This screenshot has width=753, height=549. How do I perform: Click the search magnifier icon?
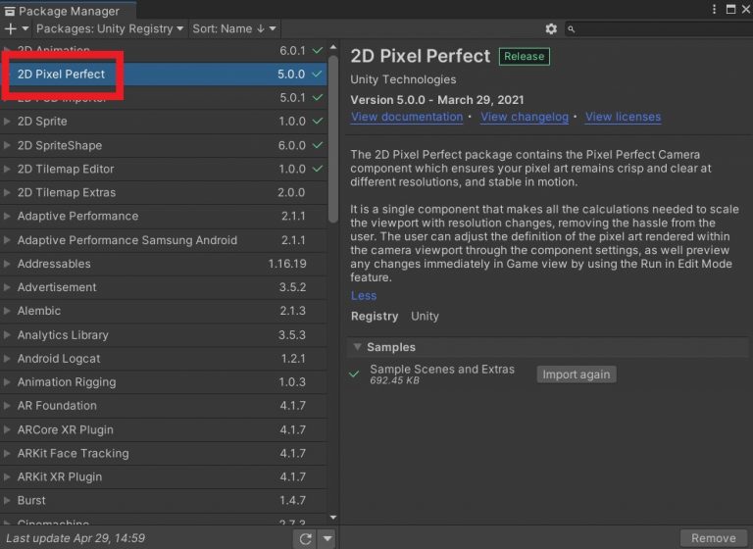click(x=571, y=29)
